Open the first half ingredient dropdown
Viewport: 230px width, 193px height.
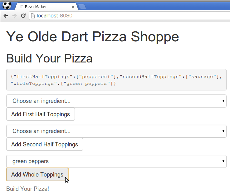coord(116,101)
